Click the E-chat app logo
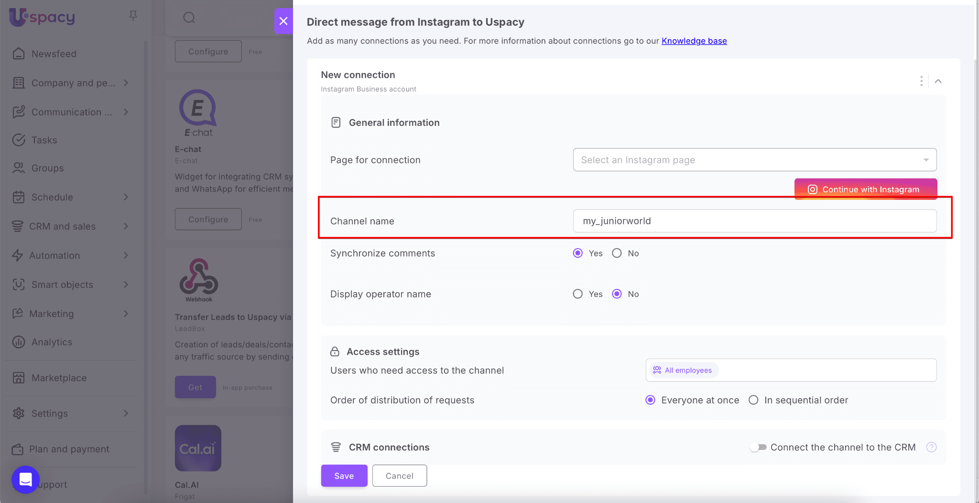This screenshot has height=503, width=979. 198,113
